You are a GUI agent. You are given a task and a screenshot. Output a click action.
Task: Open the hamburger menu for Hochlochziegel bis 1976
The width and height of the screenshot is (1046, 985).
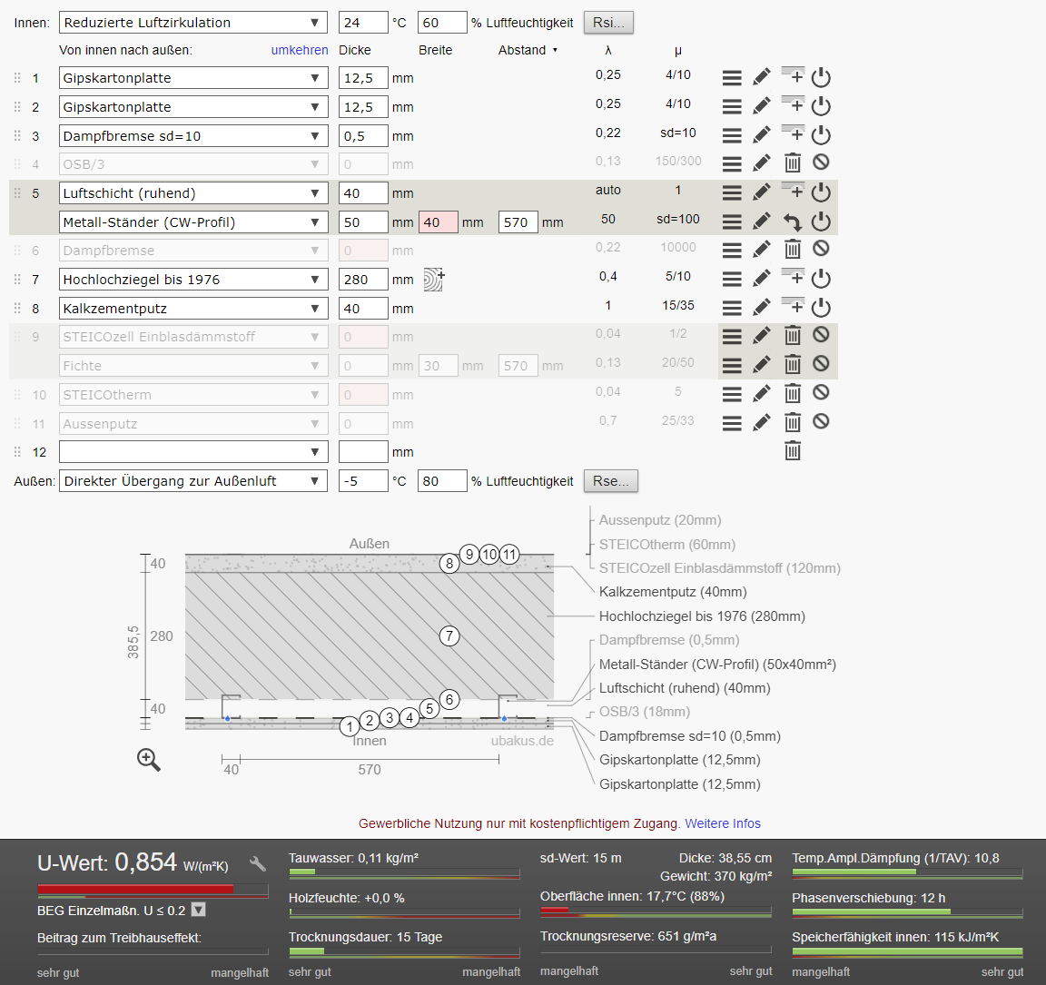pyautogui.click(x=732, y=279)
